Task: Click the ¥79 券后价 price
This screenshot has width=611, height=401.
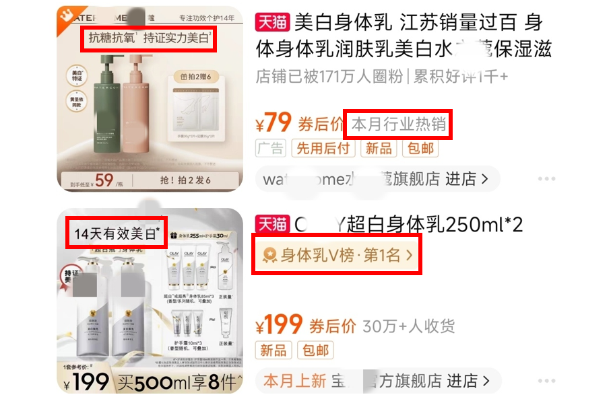Action: click(299, 123)
